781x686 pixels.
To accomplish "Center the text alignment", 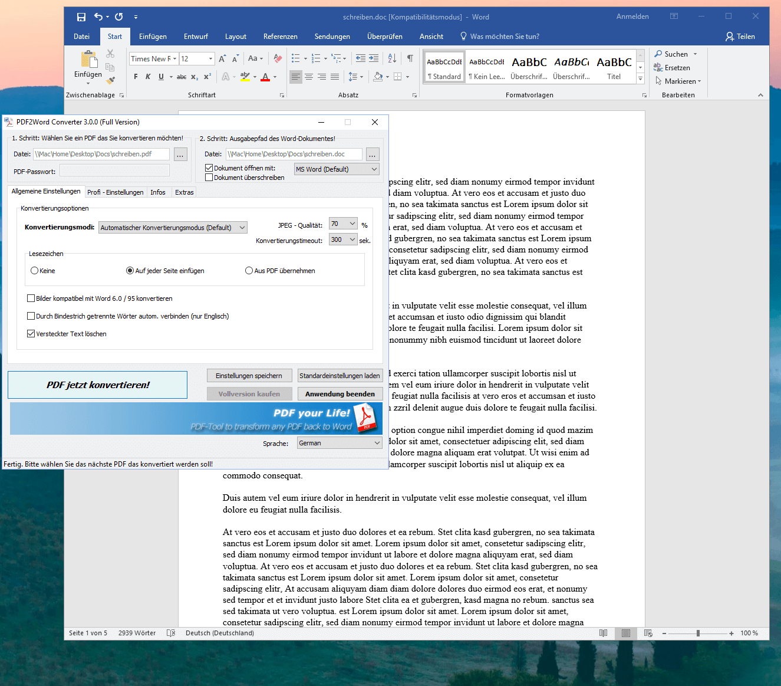I will coord(309,77).
